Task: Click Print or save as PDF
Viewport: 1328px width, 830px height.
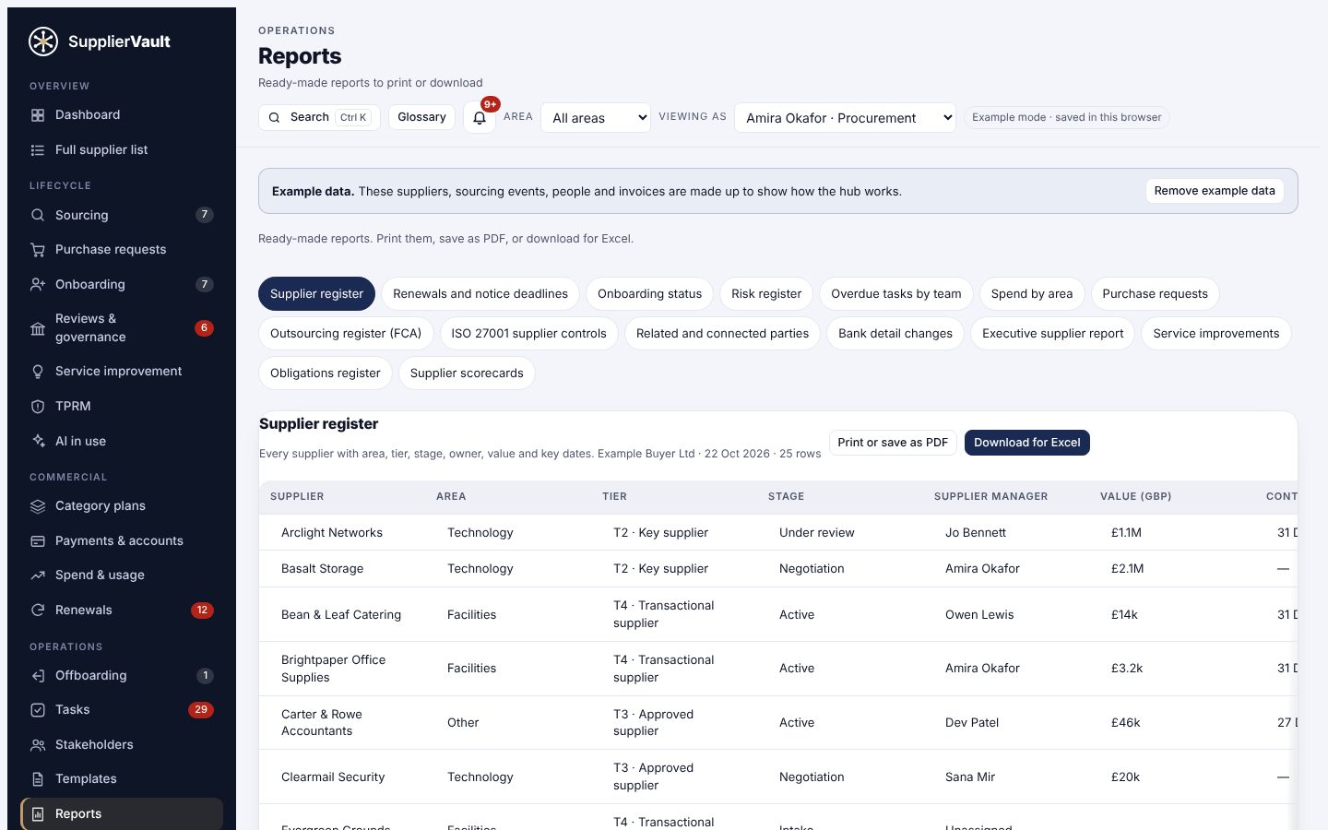Action: tap(893, 443)
